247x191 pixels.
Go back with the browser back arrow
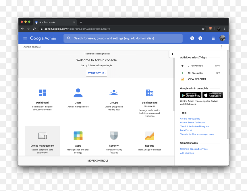coord(22,29)
